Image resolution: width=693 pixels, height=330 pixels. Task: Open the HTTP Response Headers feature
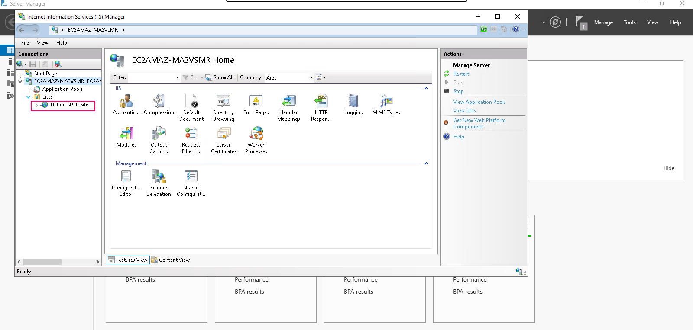[x=321, y=108]
